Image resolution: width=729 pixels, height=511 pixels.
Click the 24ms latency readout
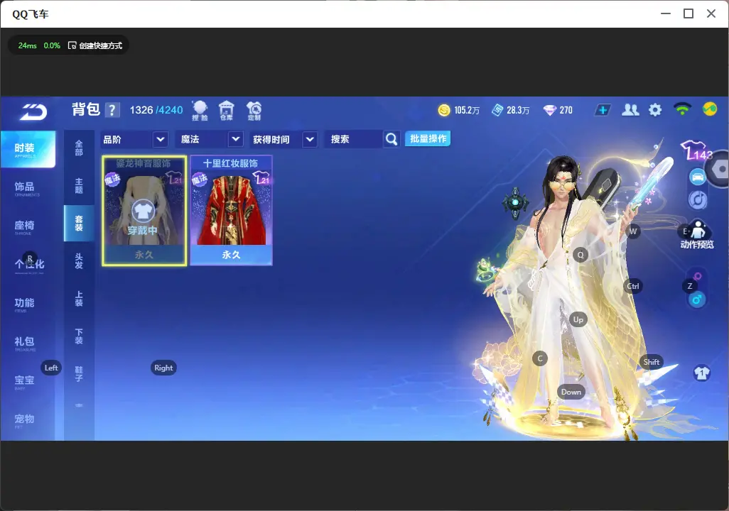click(28, 45)
